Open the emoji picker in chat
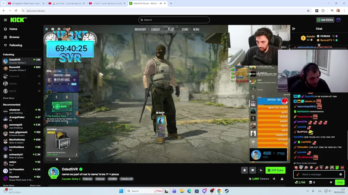This screenshot has width=348, height=195. (x=341, y=174)
